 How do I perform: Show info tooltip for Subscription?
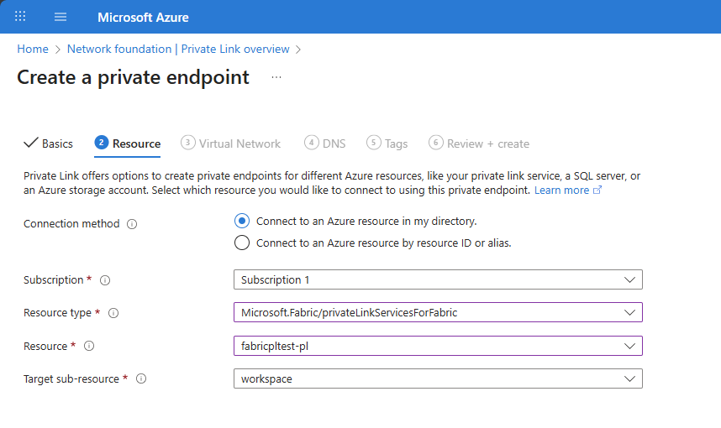(x=105, y=280)
